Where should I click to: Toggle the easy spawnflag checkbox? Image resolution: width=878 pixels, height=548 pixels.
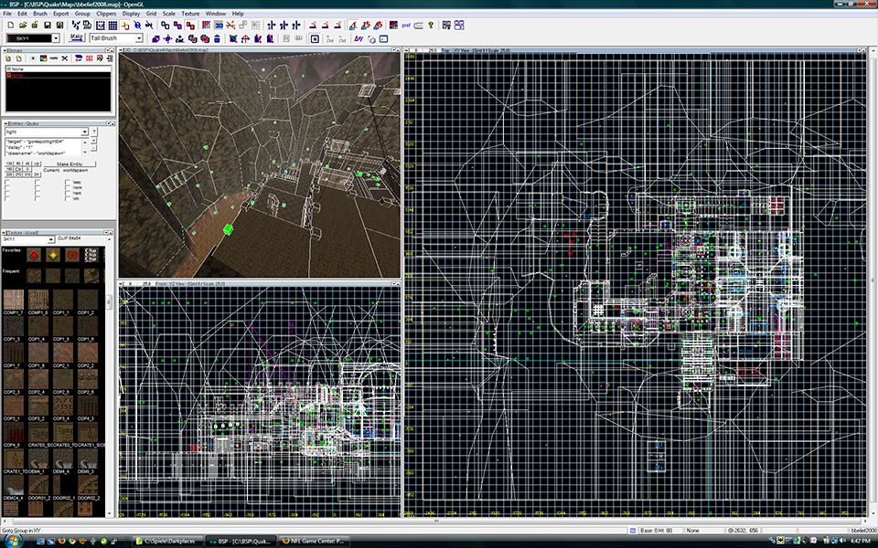(69, 181)
